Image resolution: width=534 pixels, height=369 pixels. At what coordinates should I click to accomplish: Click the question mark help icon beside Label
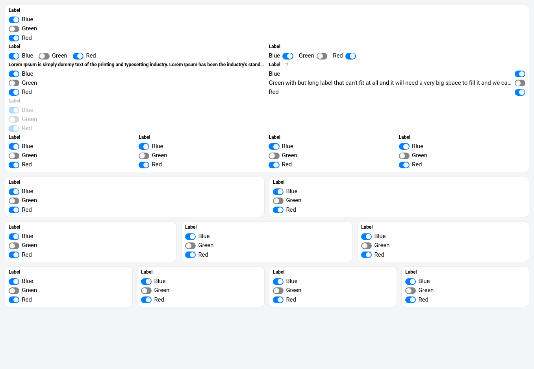click(x=287, y=65)
